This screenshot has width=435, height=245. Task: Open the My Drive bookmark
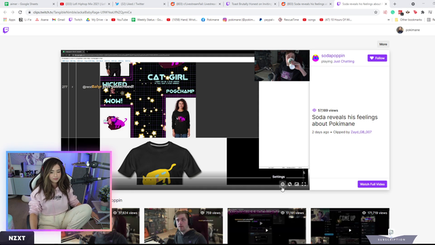click(97, 20)
